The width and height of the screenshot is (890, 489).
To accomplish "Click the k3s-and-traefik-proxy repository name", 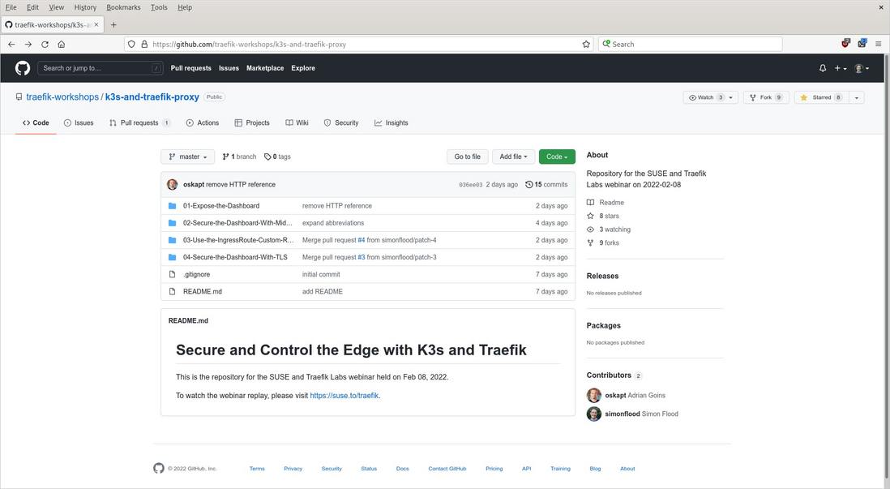I will click(152, 97).
